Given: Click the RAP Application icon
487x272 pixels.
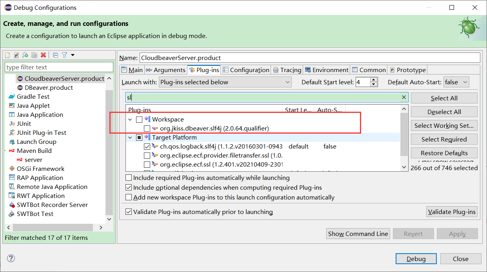Looking at the screenshot, I should [x=12, y=178].
